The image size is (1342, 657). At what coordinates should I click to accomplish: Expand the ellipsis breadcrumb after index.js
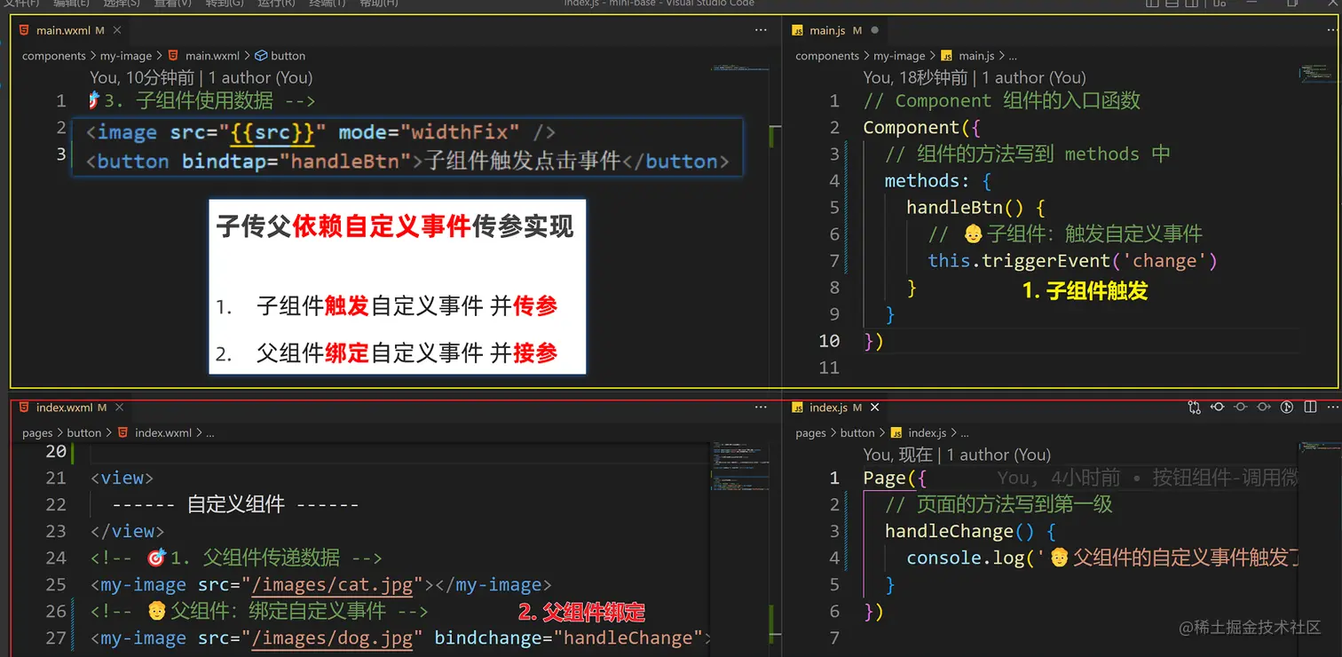click(965, 433)
